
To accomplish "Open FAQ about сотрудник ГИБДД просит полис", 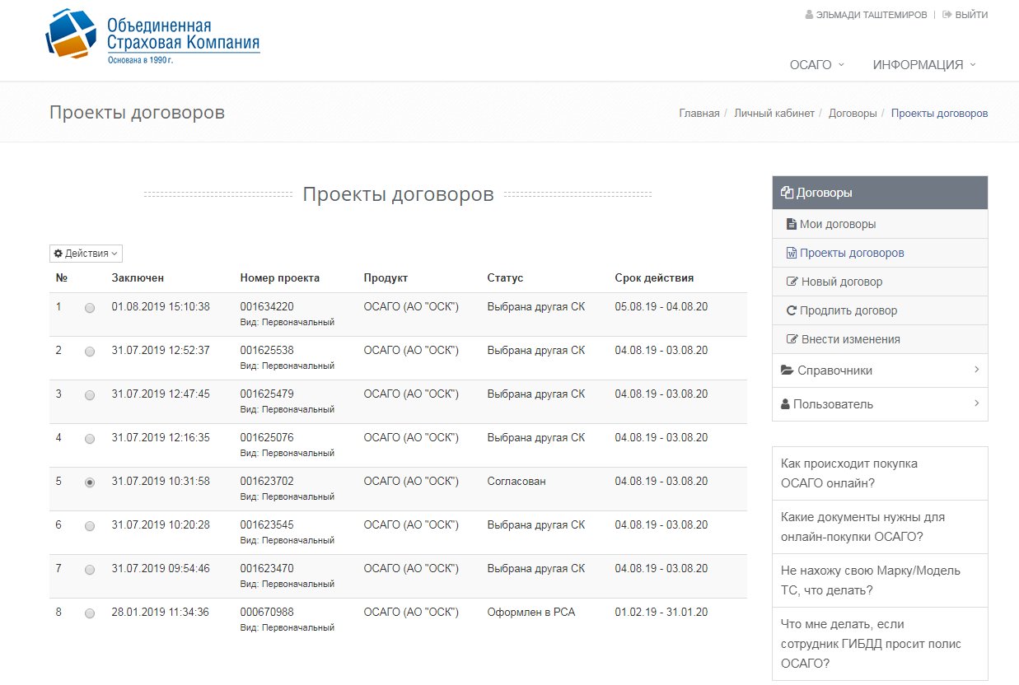I will point(880,644).
